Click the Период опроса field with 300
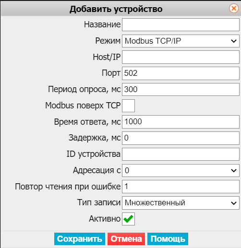Image resolution: width=241 pixels, height=248 pixels. coord(181,90)
